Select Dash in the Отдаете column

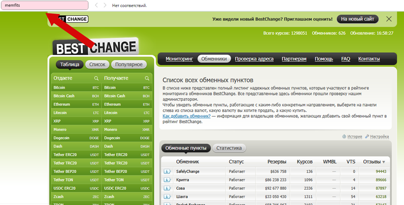(76, 146)
